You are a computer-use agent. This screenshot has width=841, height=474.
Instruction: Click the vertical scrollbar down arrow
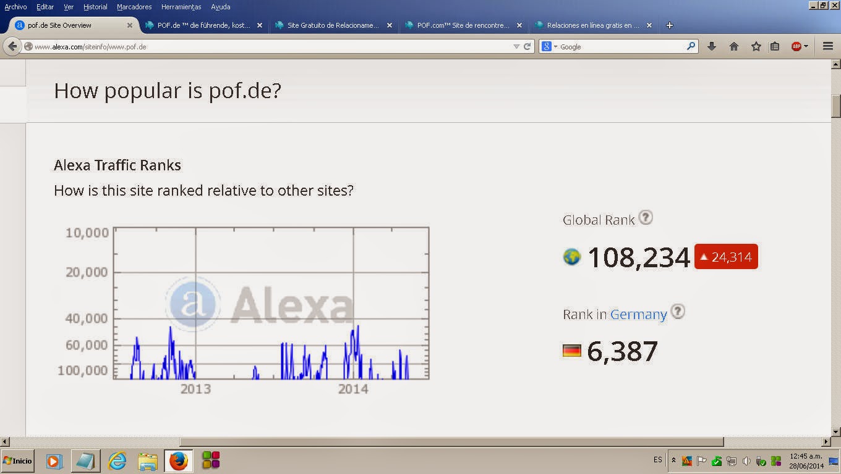coord(835,432)
